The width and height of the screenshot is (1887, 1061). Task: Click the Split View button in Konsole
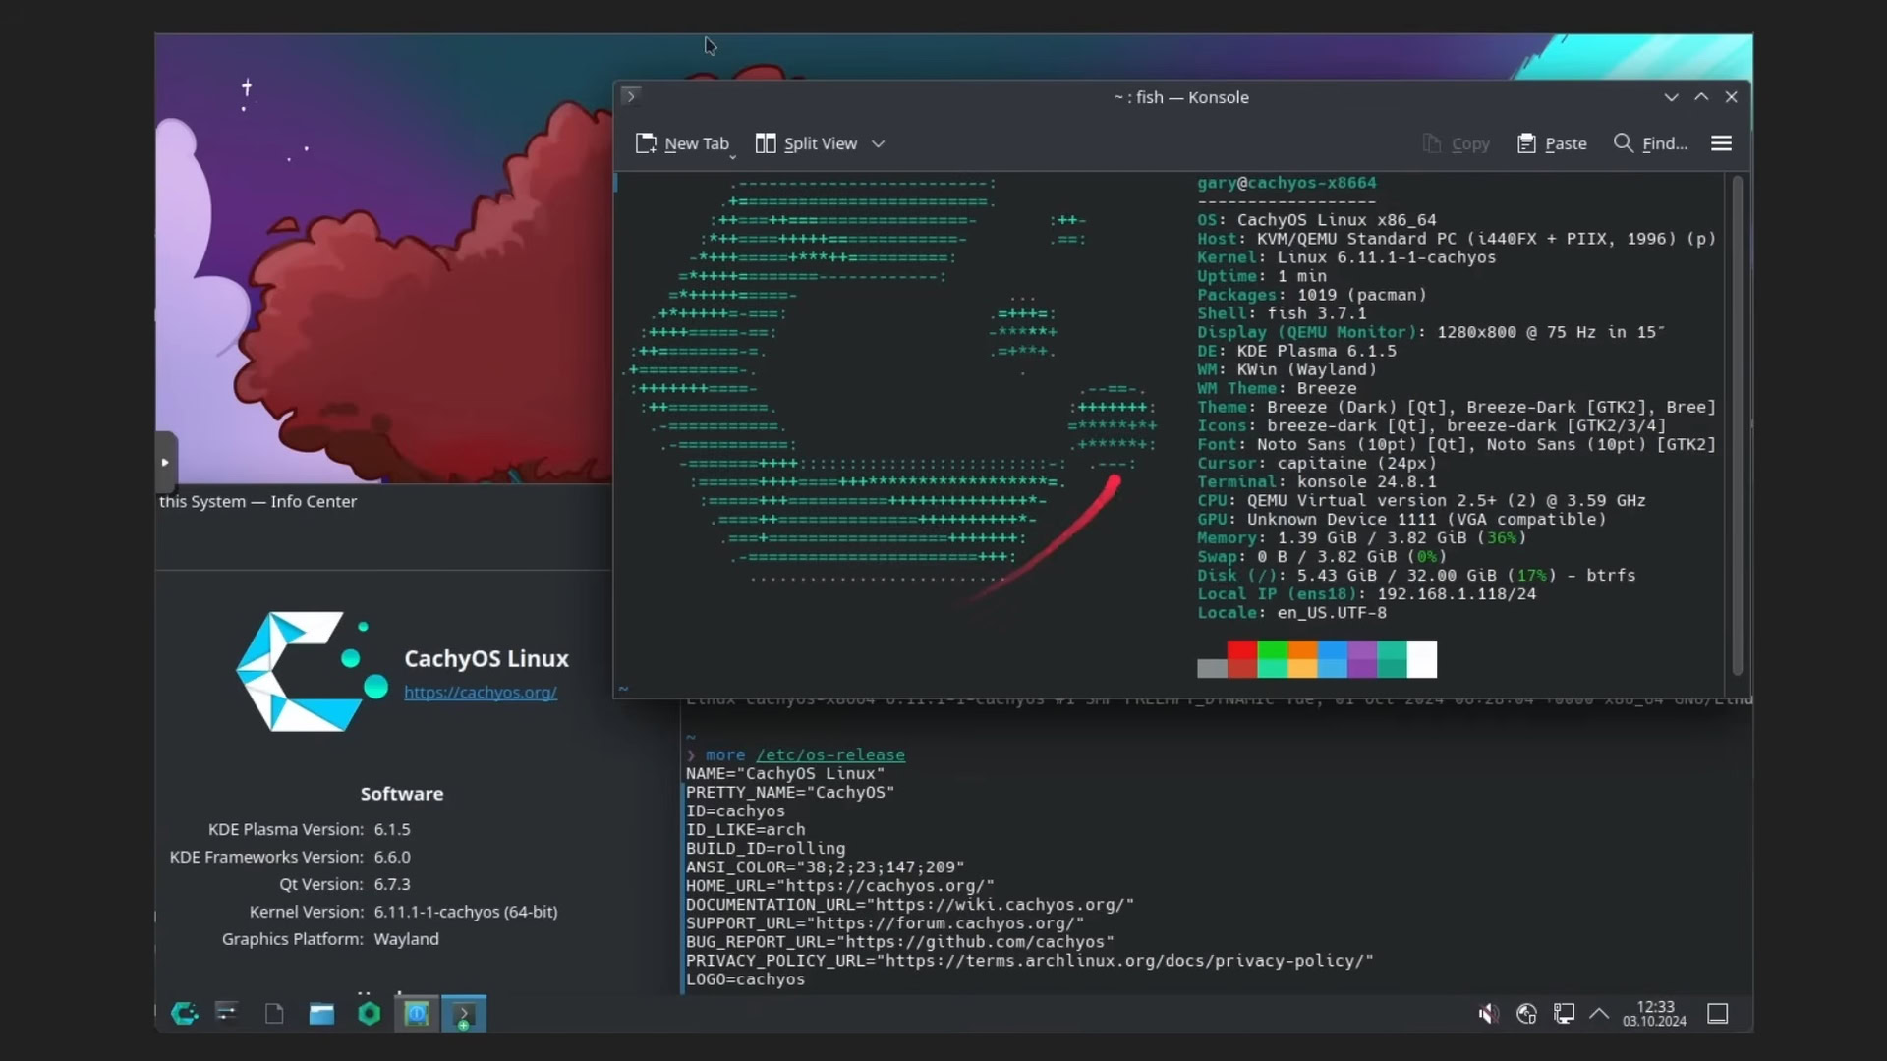[x=808, y=143]
